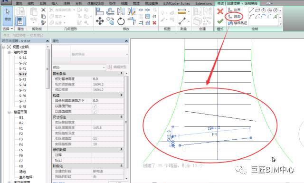Pick the Tangent End Arc tool
Viewport: 304px width, 183px height.
click(263, 17)
